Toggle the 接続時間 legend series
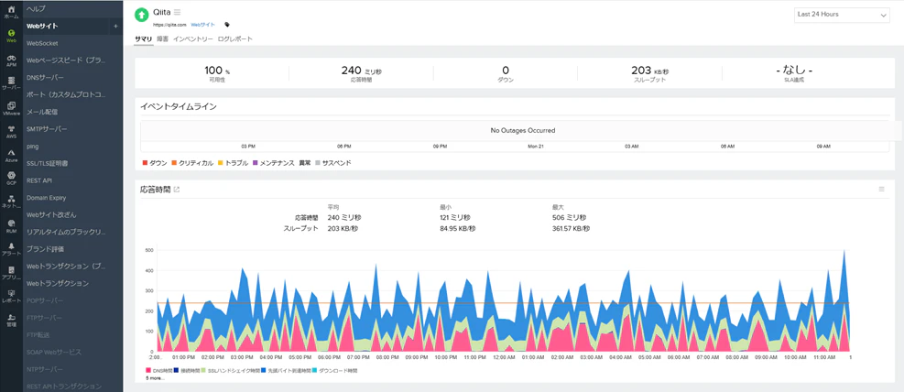Image resolution: width=904 pixels, height=392 pixels. coord(186,370)
